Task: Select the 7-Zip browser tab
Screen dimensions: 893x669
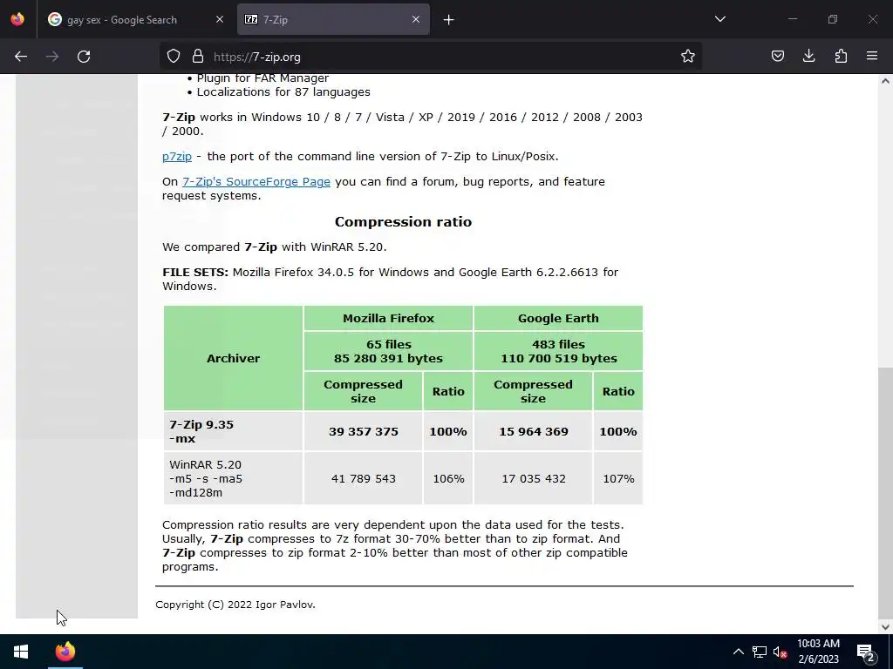Action: click(333, 19)
